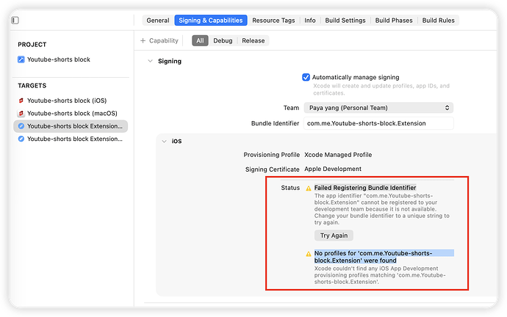The width and height of the screenshot is (507, 317).
Task: Click the selected Extension target's Safari icon
Action: [x=21, y=126]
